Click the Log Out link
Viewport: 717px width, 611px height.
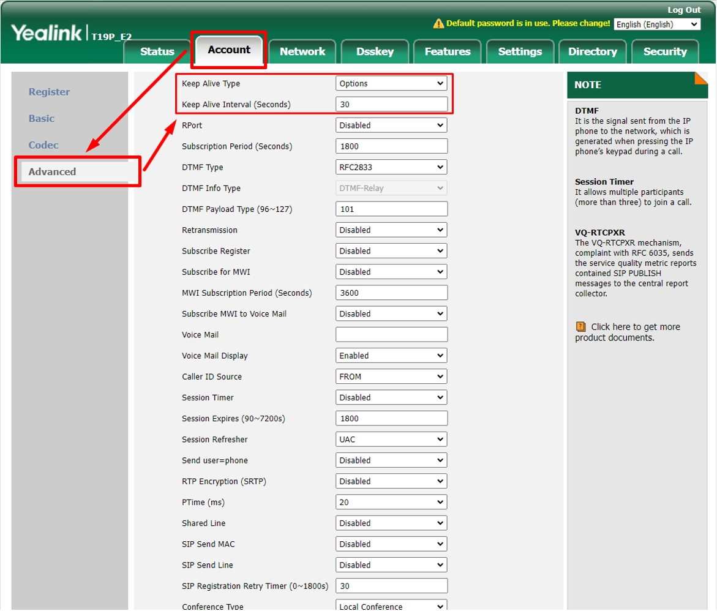click(683, 10)
